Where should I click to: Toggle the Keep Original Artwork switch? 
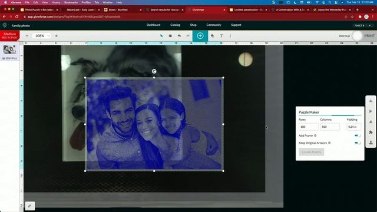pos(358,143)
